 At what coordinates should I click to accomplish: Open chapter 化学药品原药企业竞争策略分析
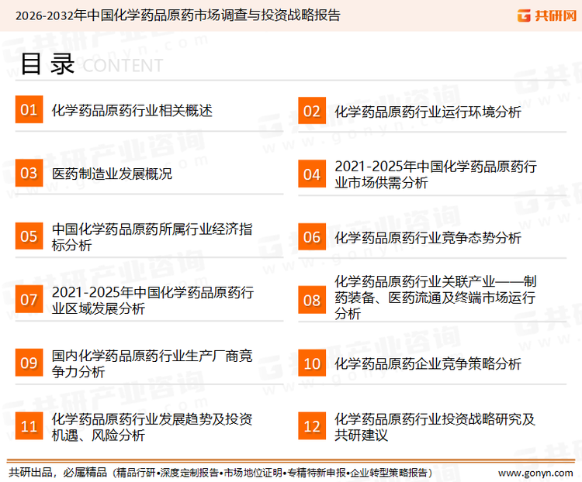428,363
